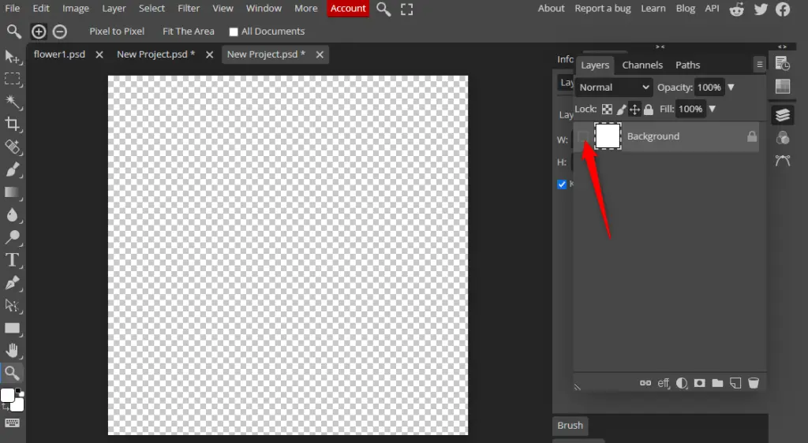This screenshot has width=808, height=443.
Task: Open the Fill slider arrow
Action: point(713,109)
